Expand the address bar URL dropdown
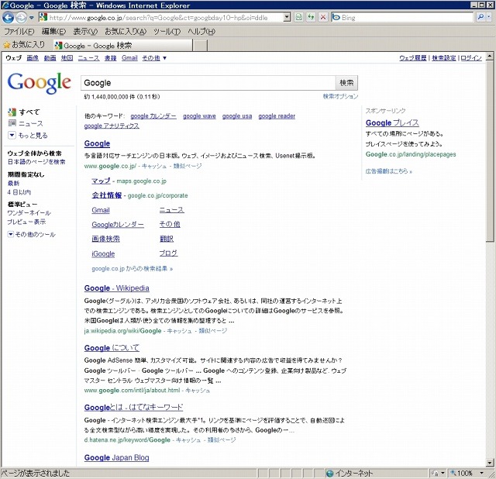The height and width of the screenshot is (479, 496). [287, 17]
